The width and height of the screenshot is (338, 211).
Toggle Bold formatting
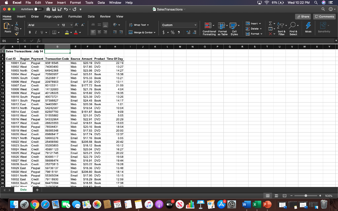30,32
